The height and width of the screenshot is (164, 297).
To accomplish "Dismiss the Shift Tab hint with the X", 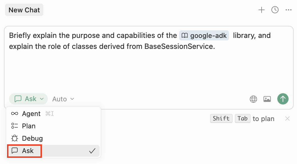I will coord(287,119).
